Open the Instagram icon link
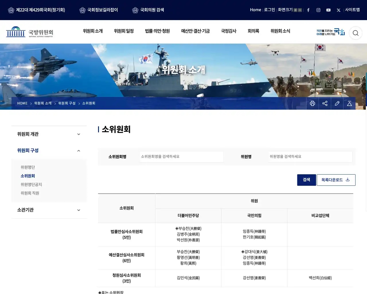The height and width of the screenshot is (294, 367). [318, 10]
